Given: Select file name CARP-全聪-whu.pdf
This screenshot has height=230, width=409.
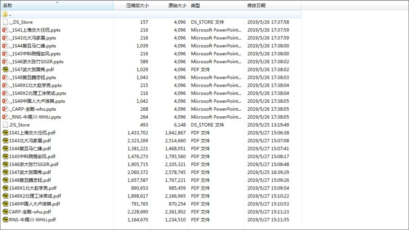Looking at the screenshot, I should 30,212.
